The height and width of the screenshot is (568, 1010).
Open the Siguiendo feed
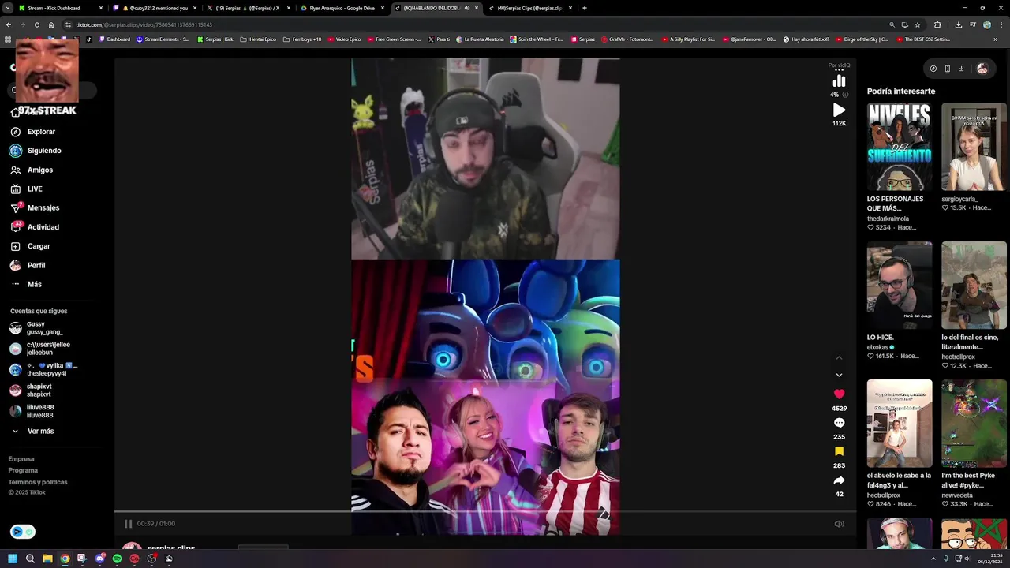(36, 151)
